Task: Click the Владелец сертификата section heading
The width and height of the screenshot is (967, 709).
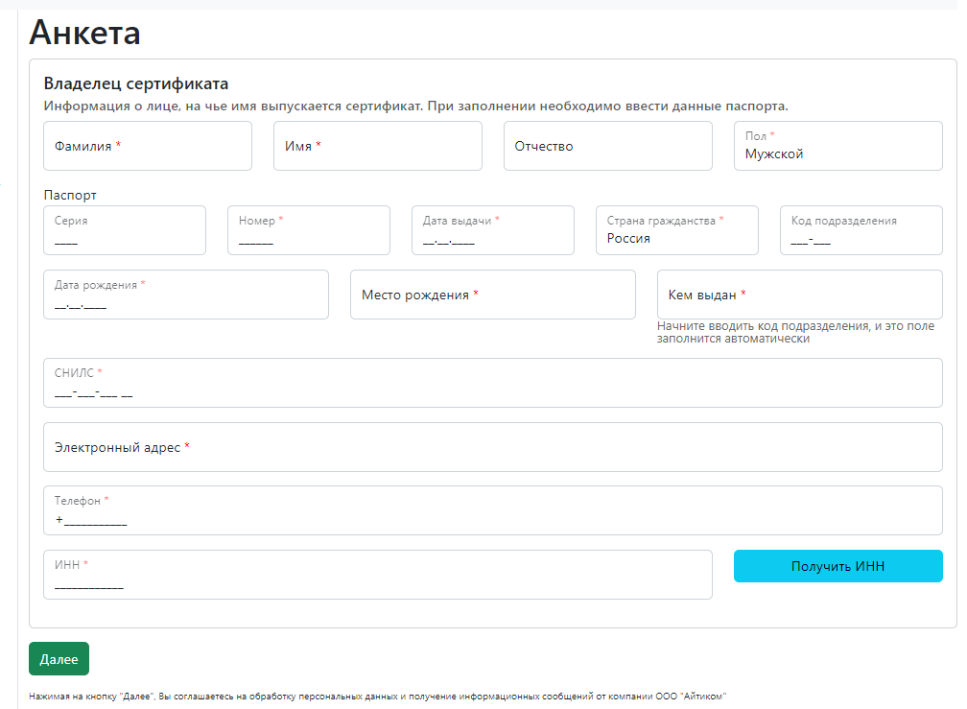Action: pyautogui.click(x=136, y=84)
